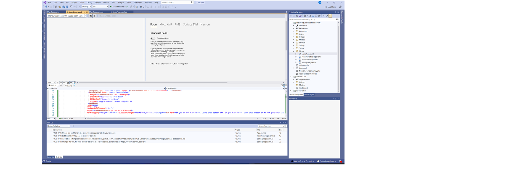Switch to the Git Changes tab
The height and width of the screenshot is (170, 530).
tap(309, 95)
